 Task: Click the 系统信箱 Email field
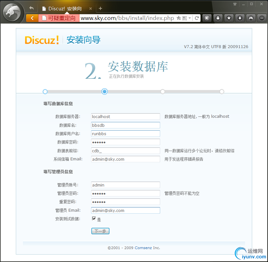pyautogui.click(x=126, y=159)
